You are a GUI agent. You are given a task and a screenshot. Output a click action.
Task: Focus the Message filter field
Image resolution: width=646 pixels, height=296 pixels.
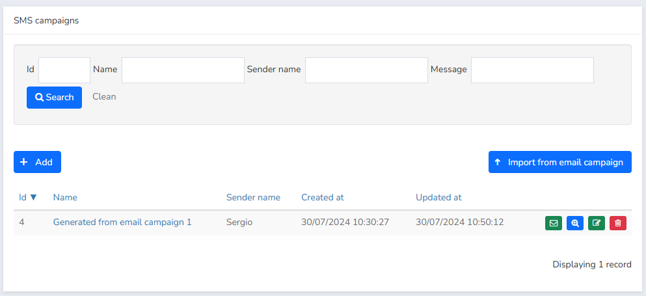click(532, 70)
